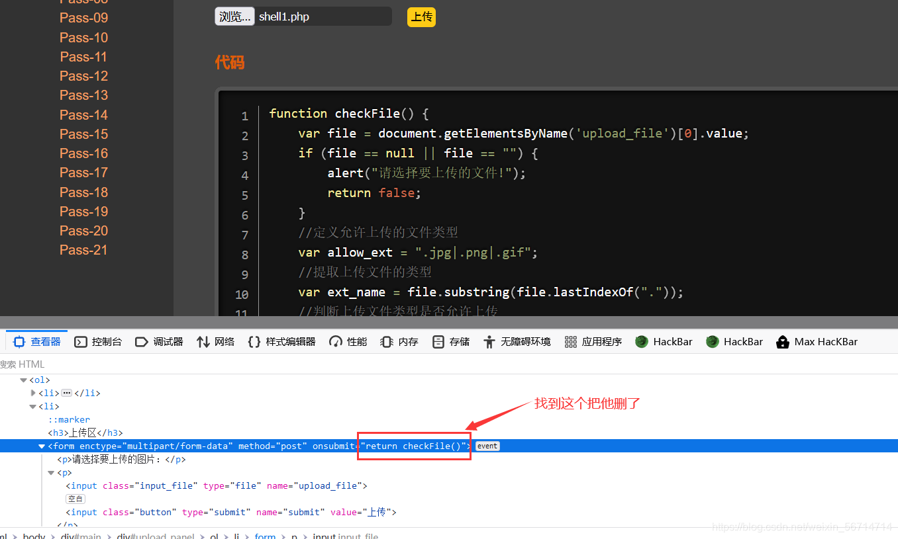
Task: Select the input_file input element row
Action: coord(217,486)
